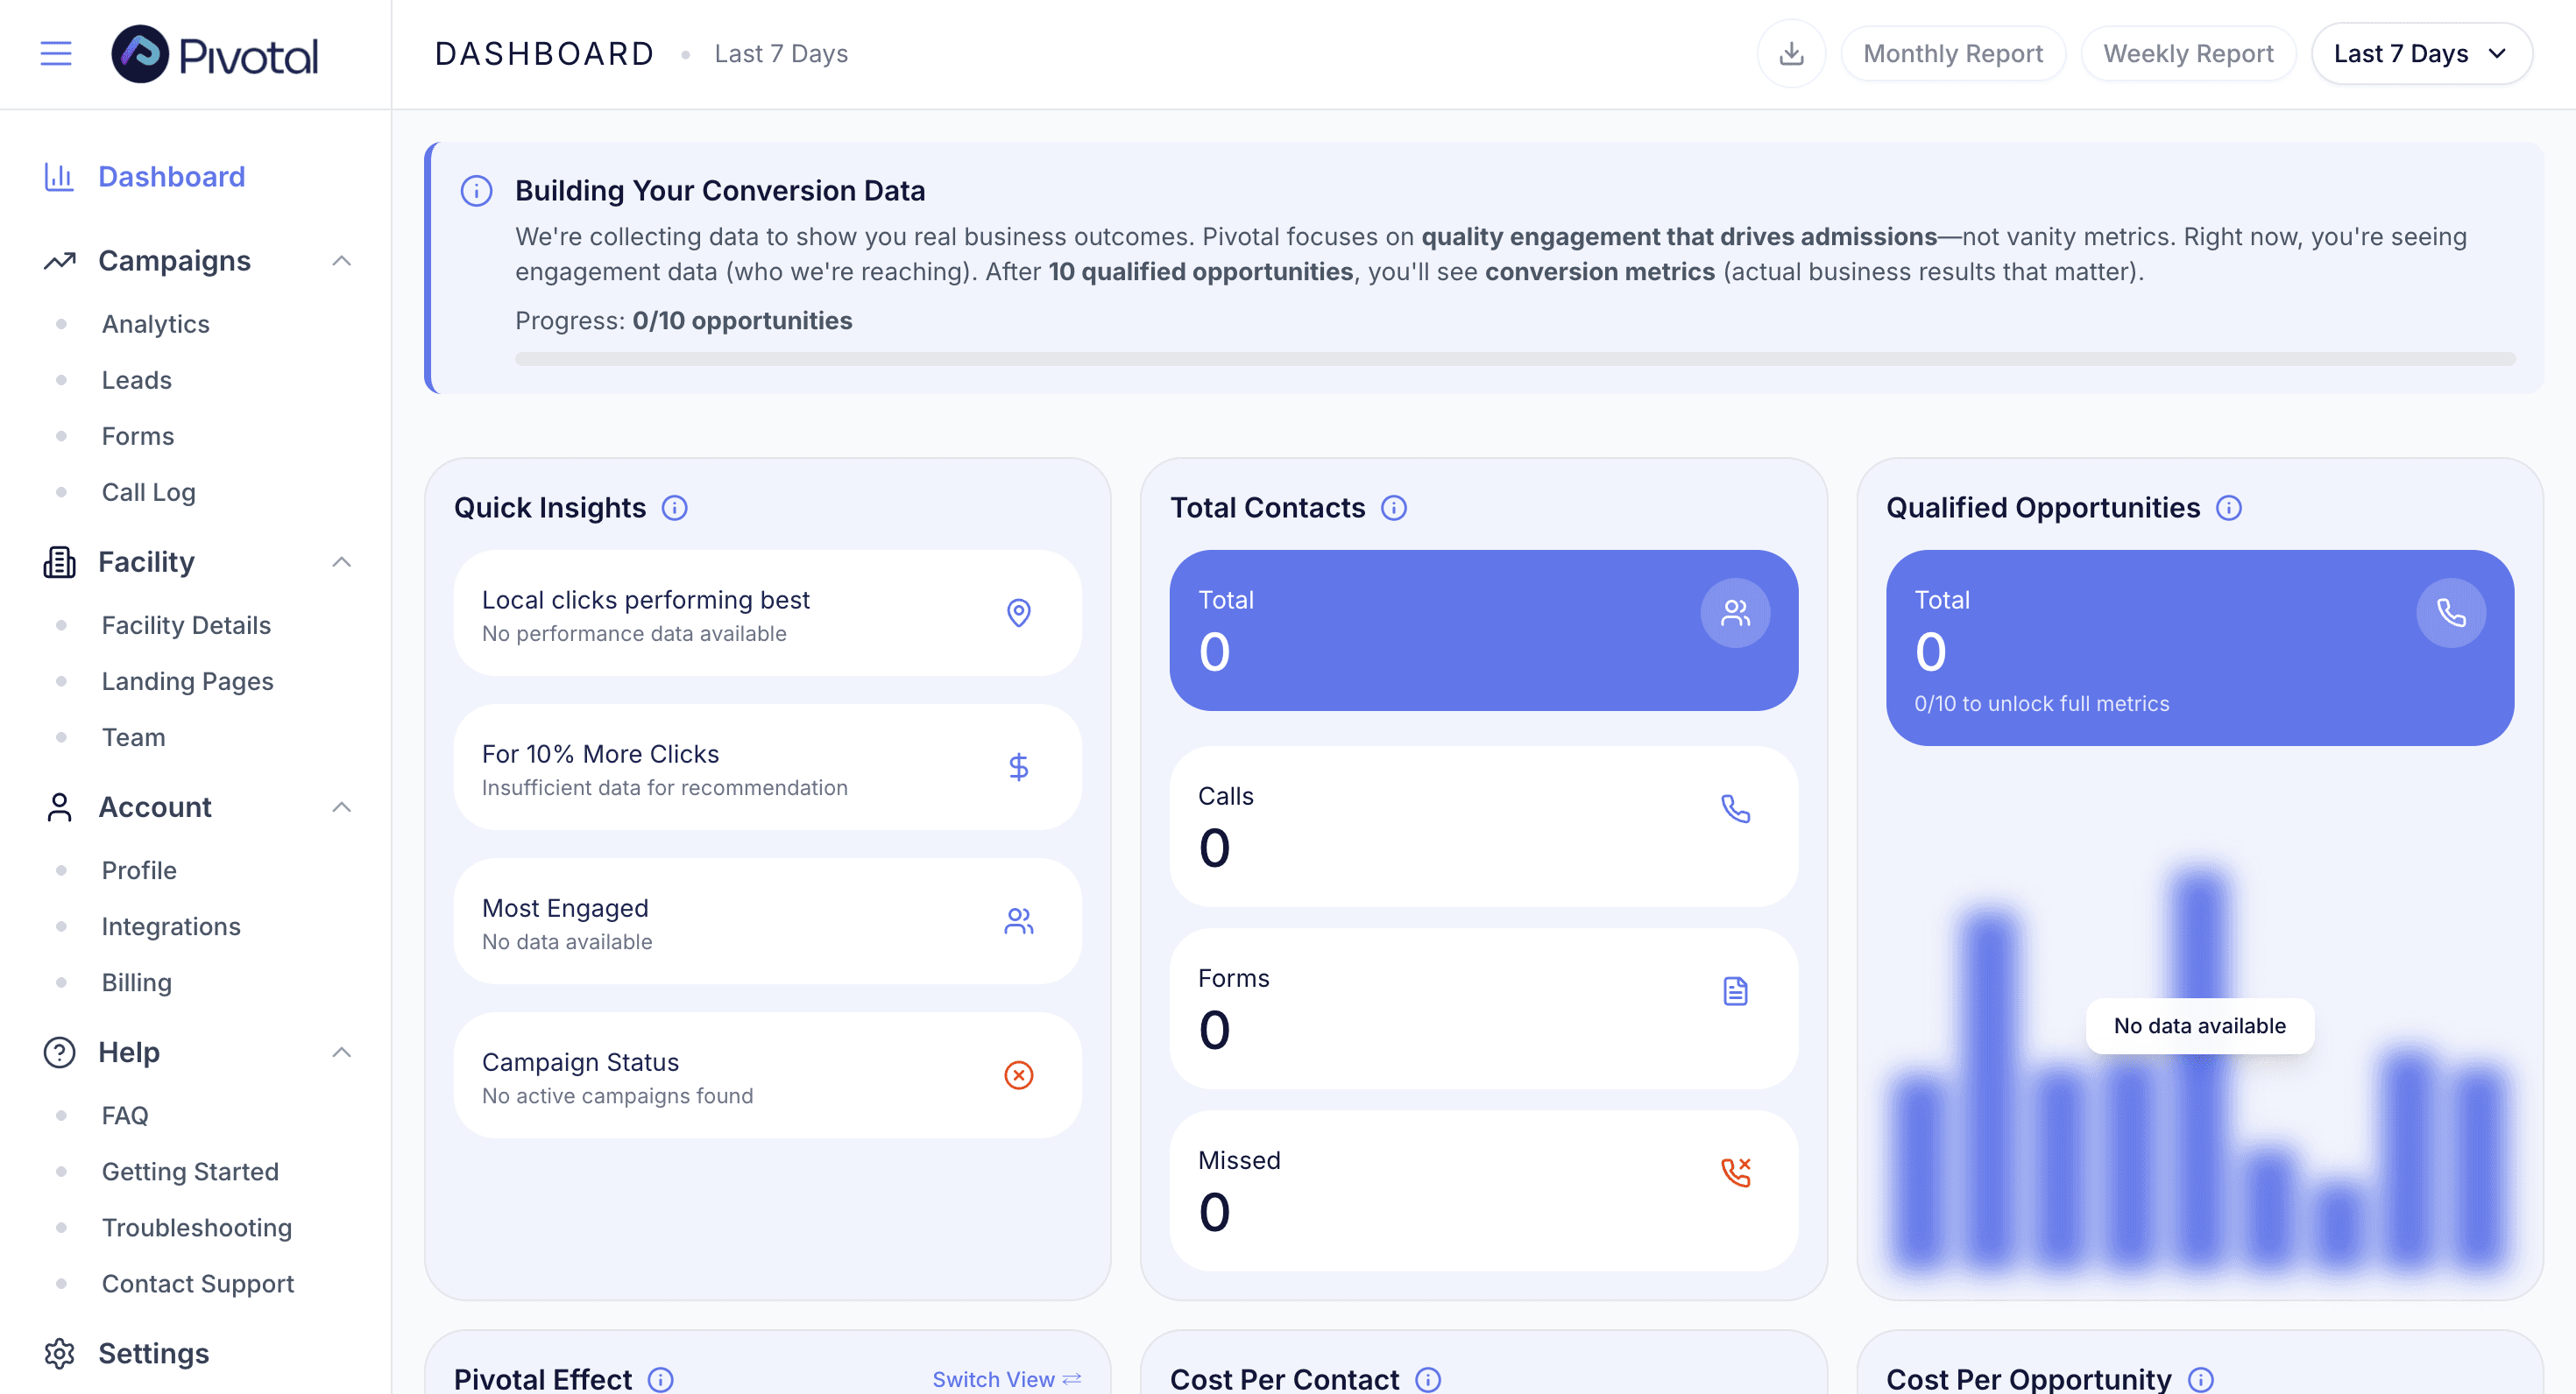Click the Missed calls phone icon
Screen dimensions: 2576x1394
pos(1735,1172)
